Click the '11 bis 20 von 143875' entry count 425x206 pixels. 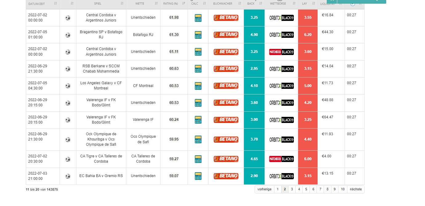tap(42, 189)
